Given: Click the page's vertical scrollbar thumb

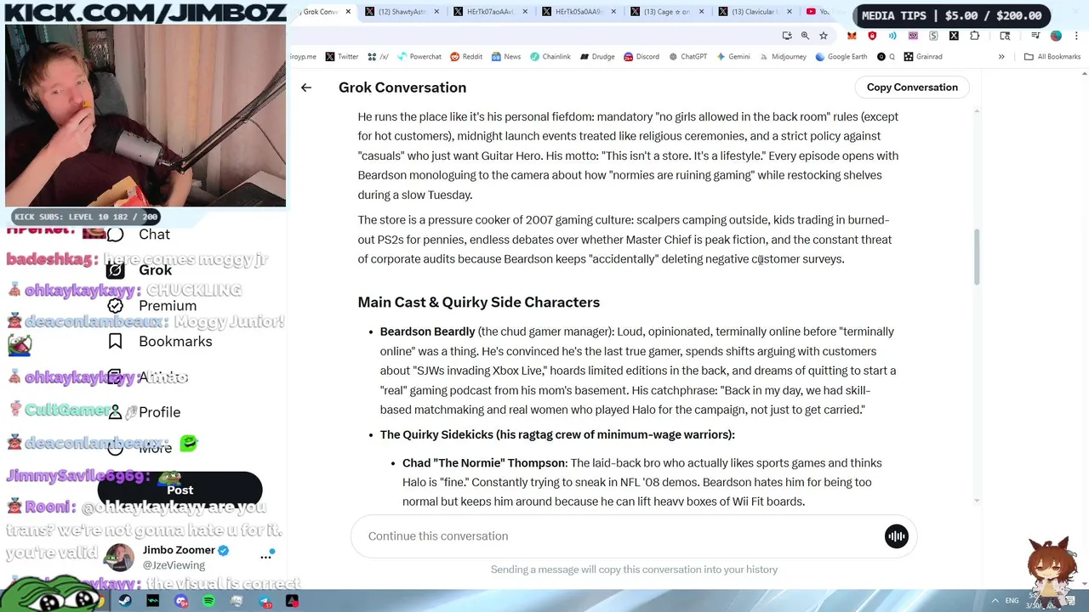Looking at the screenshot, I should [977, 258].
